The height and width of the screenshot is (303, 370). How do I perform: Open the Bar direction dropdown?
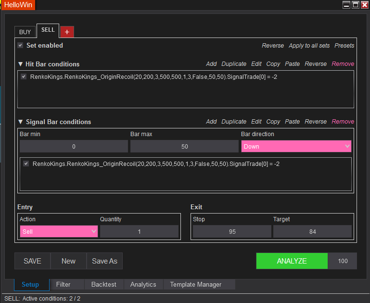296,146
